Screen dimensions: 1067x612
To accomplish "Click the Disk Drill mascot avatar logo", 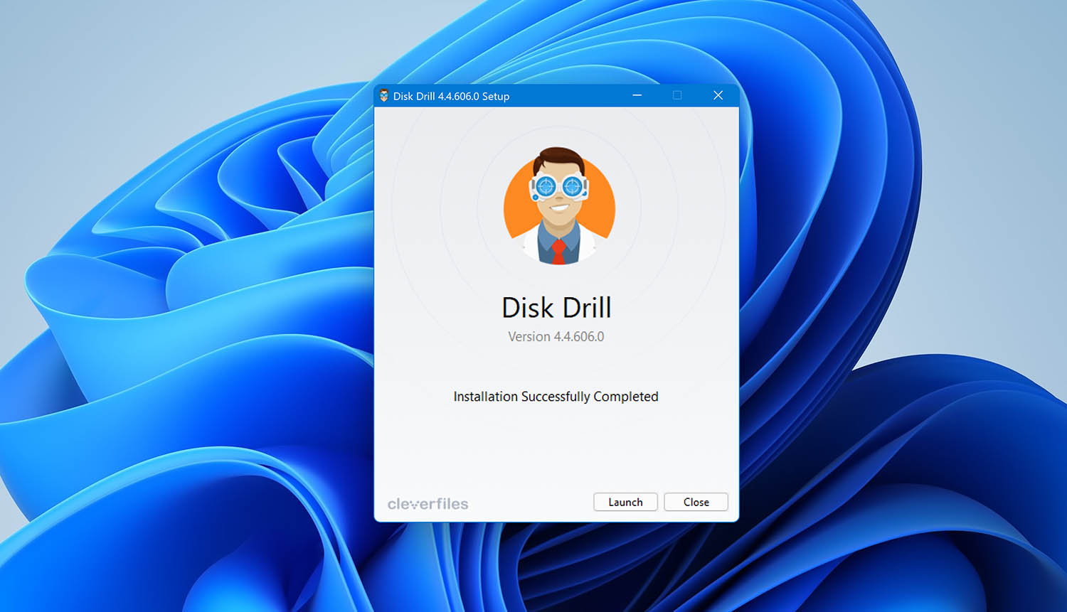I will (x=559, y=206).
